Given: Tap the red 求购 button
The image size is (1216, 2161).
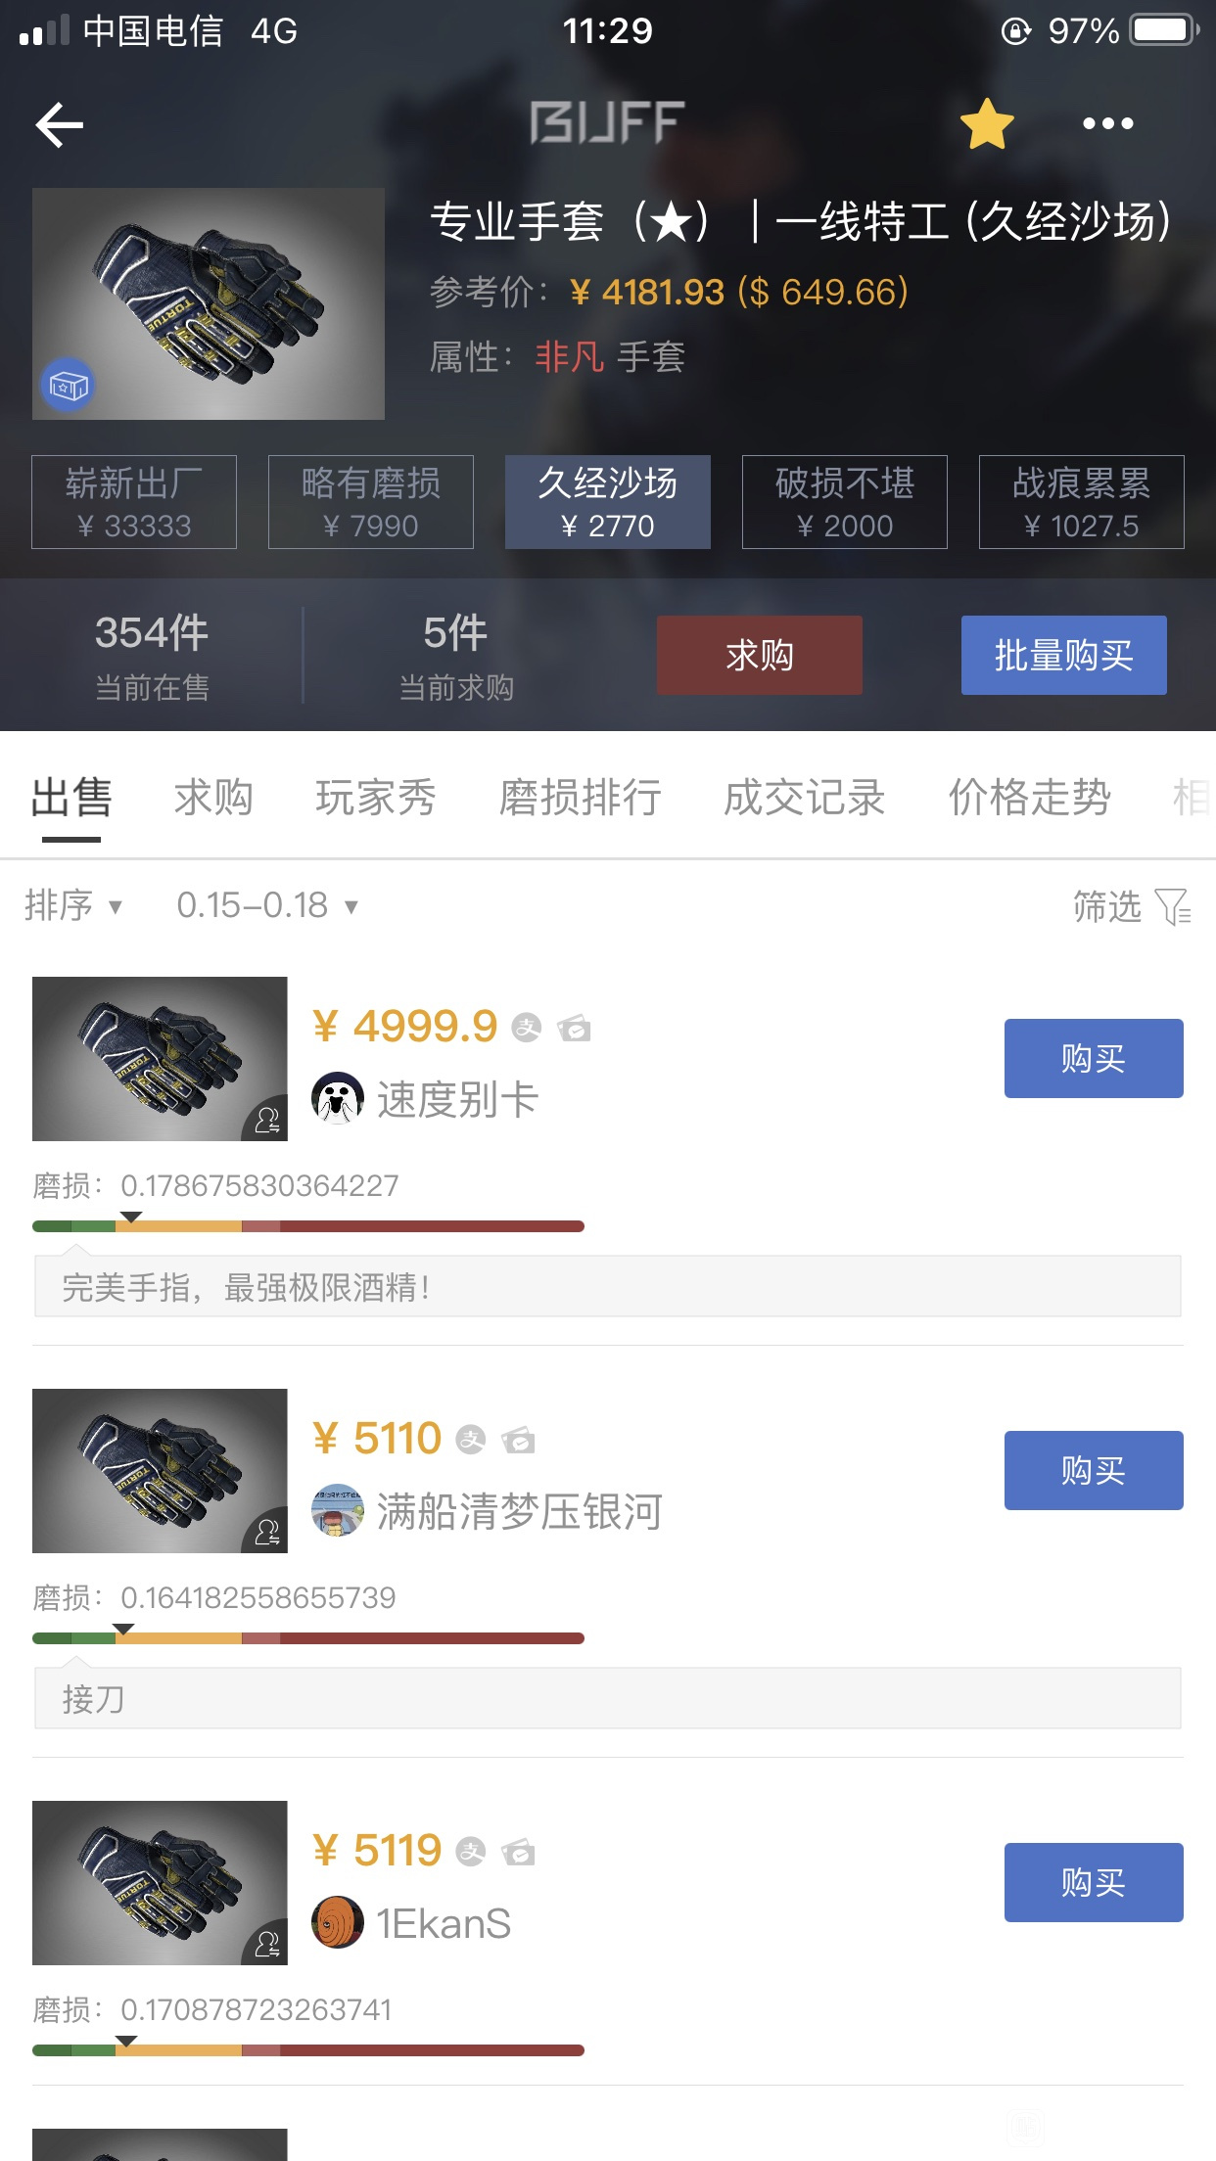Looking at the screenshot, I should 760,655.
